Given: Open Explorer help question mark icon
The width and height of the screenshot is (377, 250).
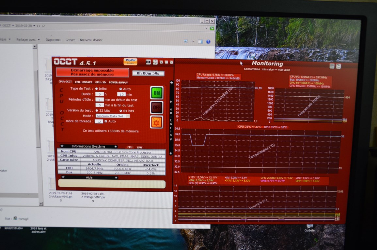Looking at the screenshot, I should (208, 42).
